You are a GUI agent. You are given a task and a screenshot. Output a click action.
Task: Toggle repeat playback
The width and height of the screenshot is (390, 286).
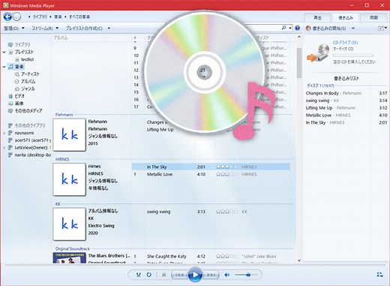(148, 275)
